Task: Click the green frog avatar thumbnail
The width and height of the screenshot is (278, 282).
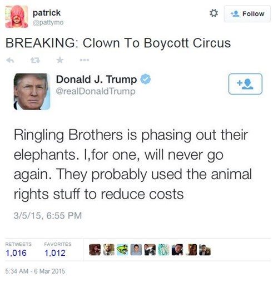Action: [122, 250]
